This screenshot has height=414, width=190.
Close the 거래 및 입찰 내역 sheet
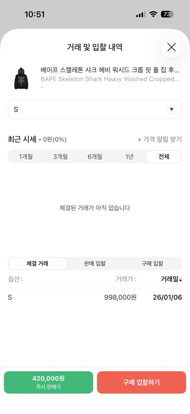click(x=171, y=47)
